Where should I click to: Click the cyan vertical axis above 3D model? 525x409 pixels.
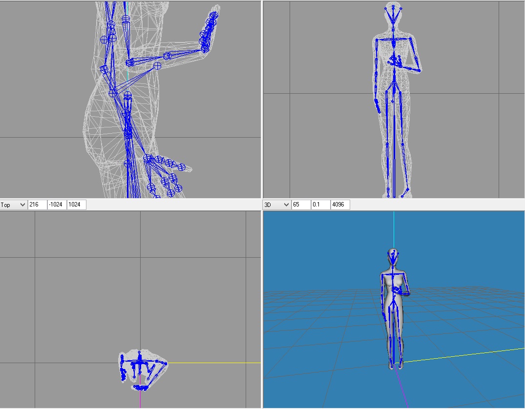394,229
